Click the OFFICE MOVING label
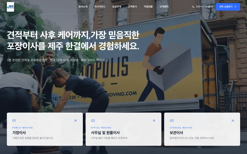247x154 pixels. click(x=101, y=128)
